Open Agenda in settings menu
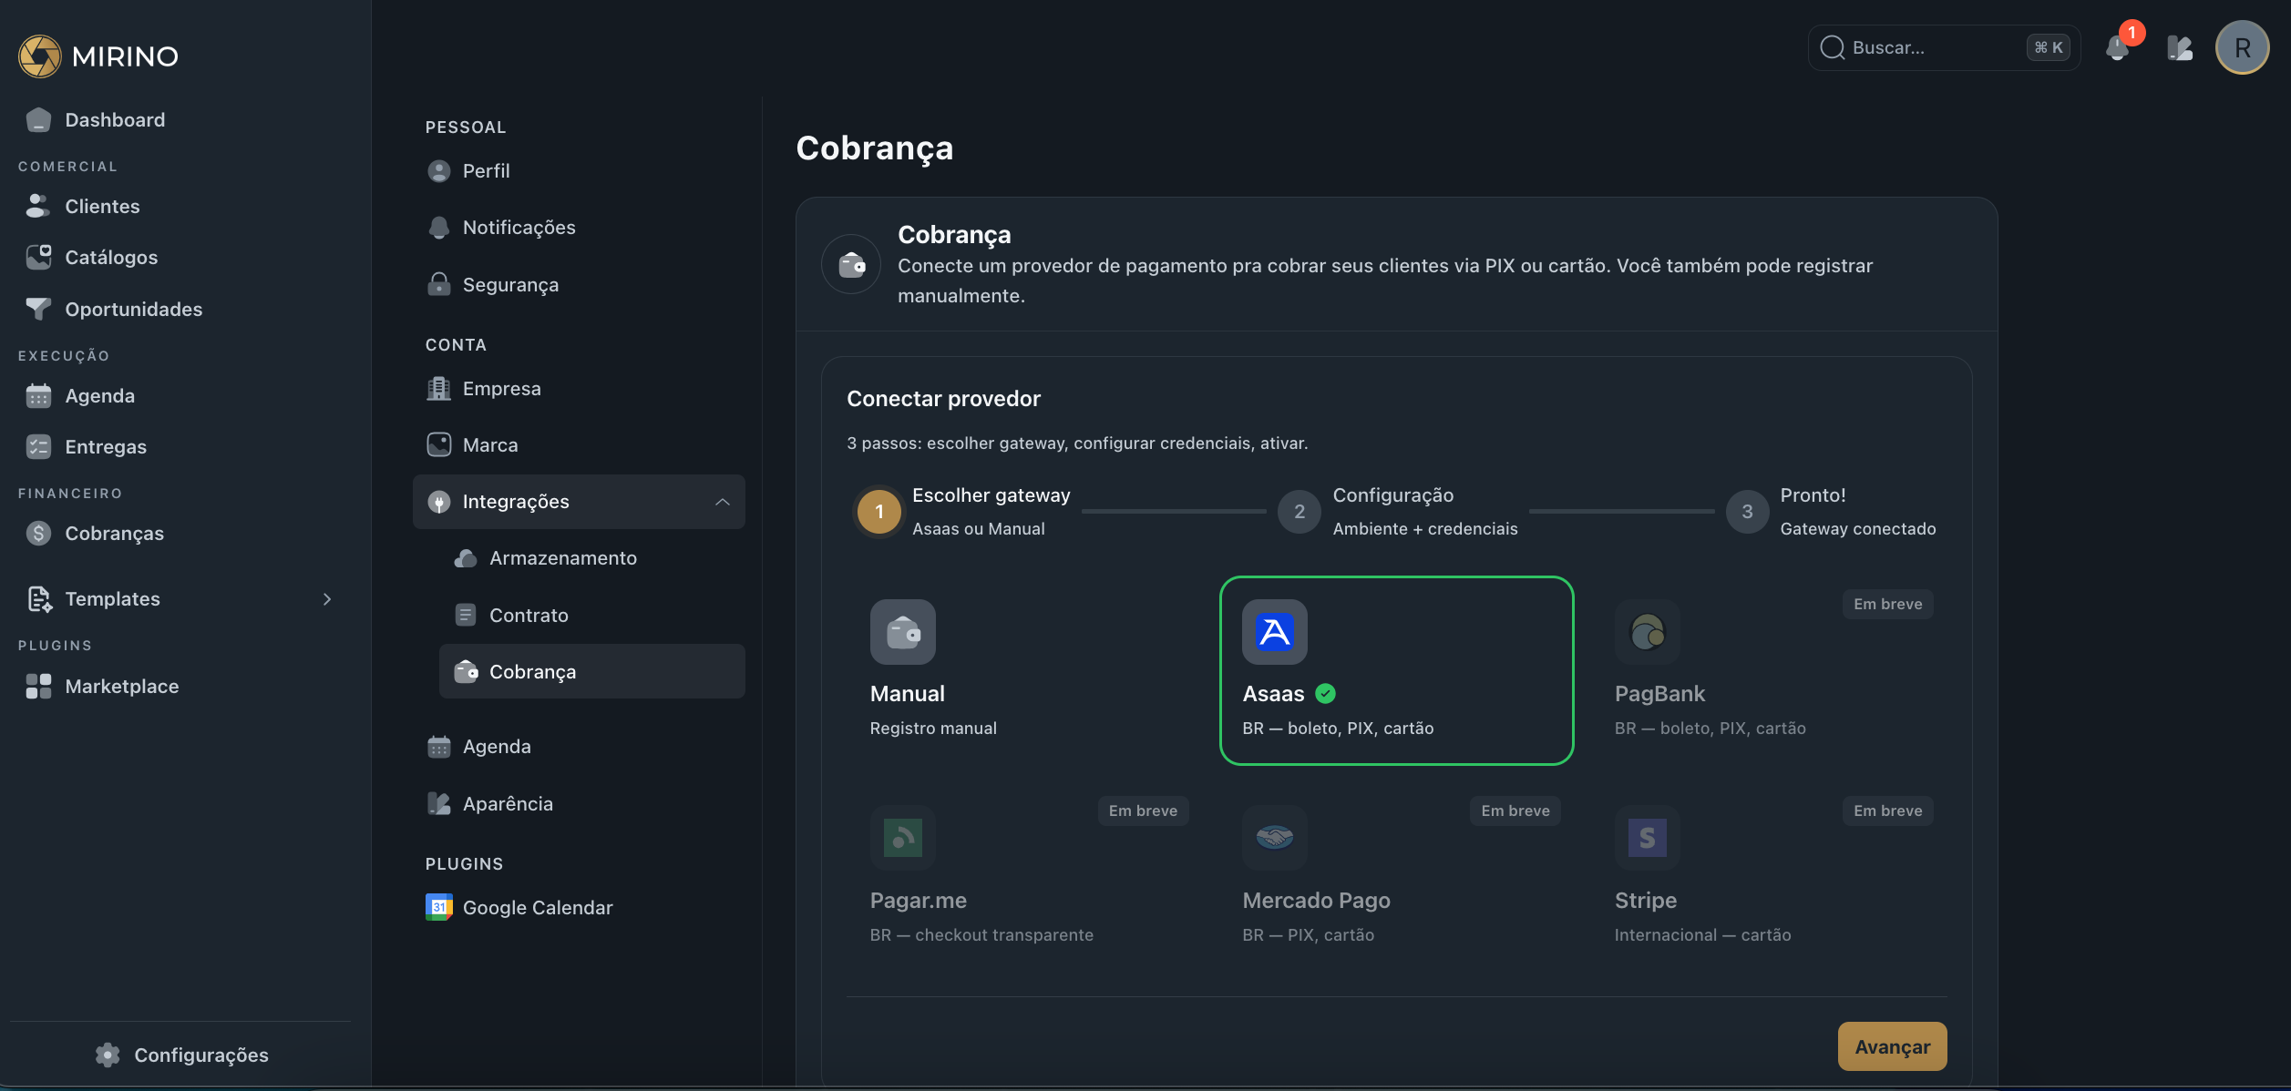Image resolution: width=2291 pixels, height=1091 pixels. [579, 747]
